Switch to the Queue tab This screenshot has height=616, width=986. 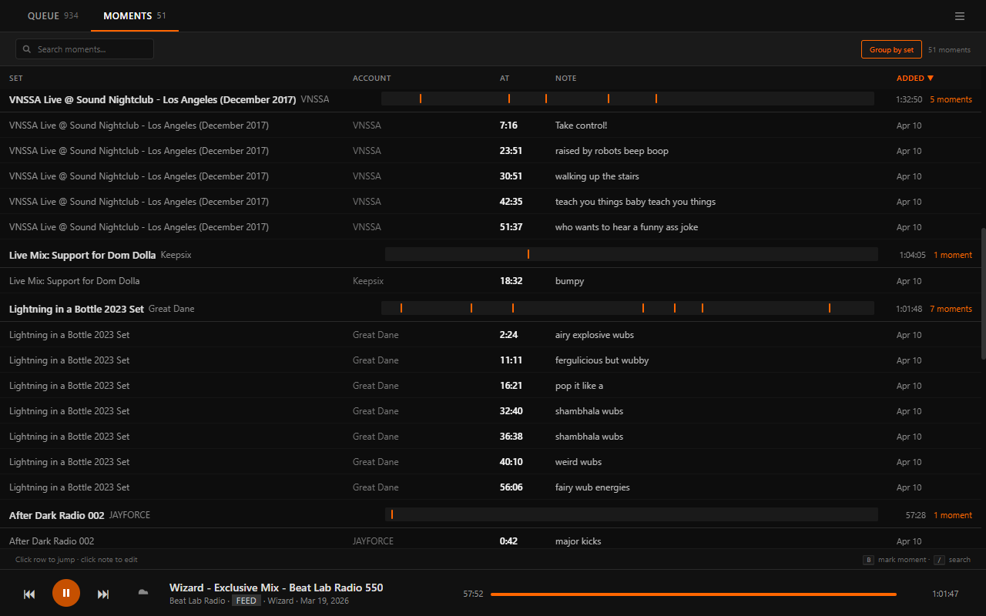click(52, 15)
